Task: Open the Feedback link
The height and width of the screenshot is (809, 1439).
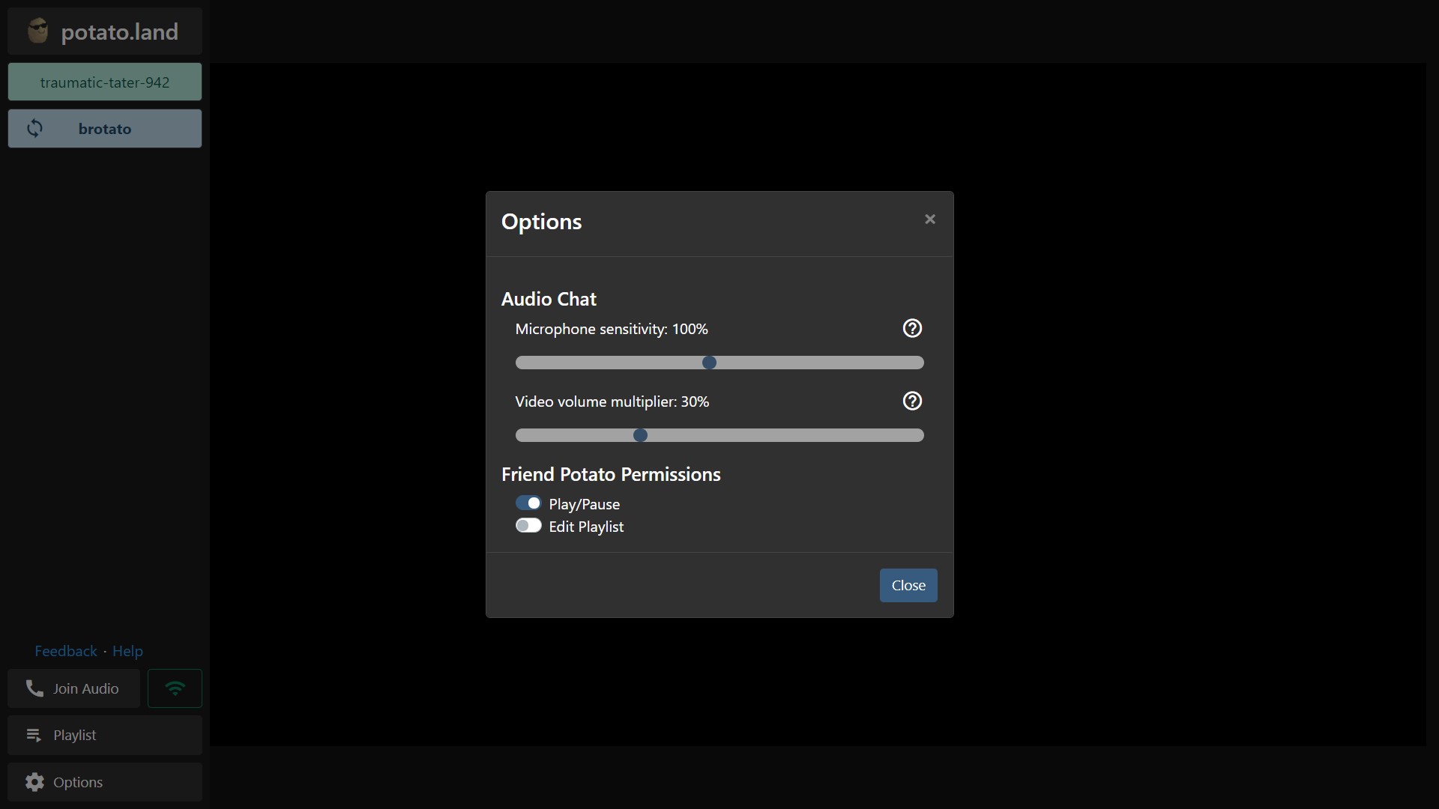Action: [x=66, y=651]
